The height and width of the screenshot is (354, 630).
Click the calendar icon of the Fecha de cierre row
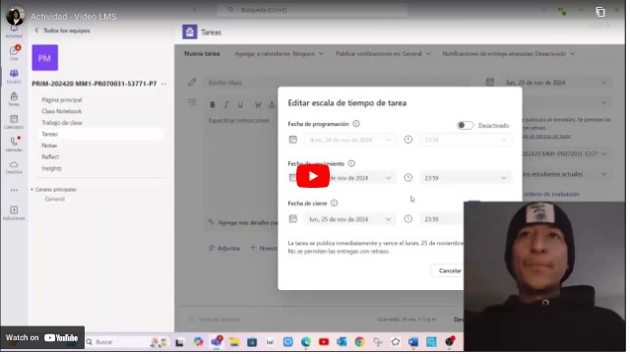pyautogui.click(x=293, y=218)
